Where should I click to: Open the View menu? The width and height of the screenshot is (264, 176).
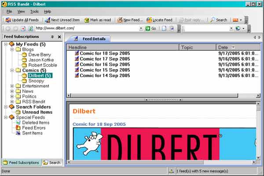click(x=21, y=11)
